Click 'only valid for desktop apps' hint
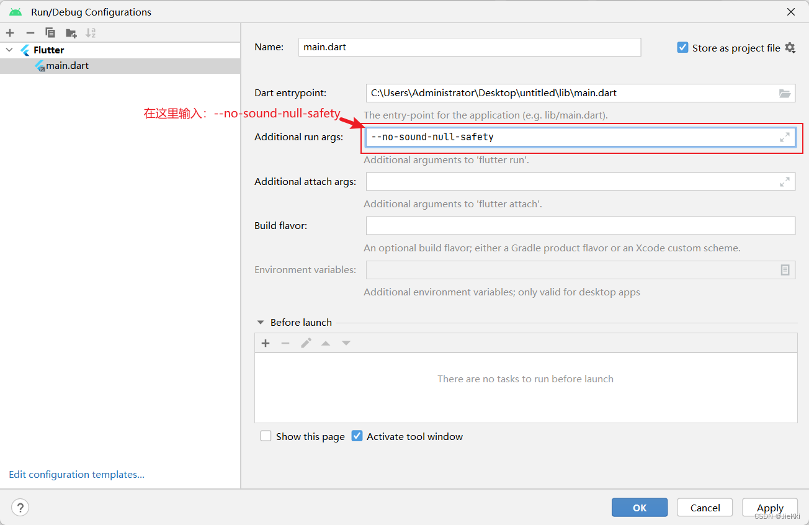The width and height of the screenshot is (809, 525). pyautogui.click(x=502, y=292)
